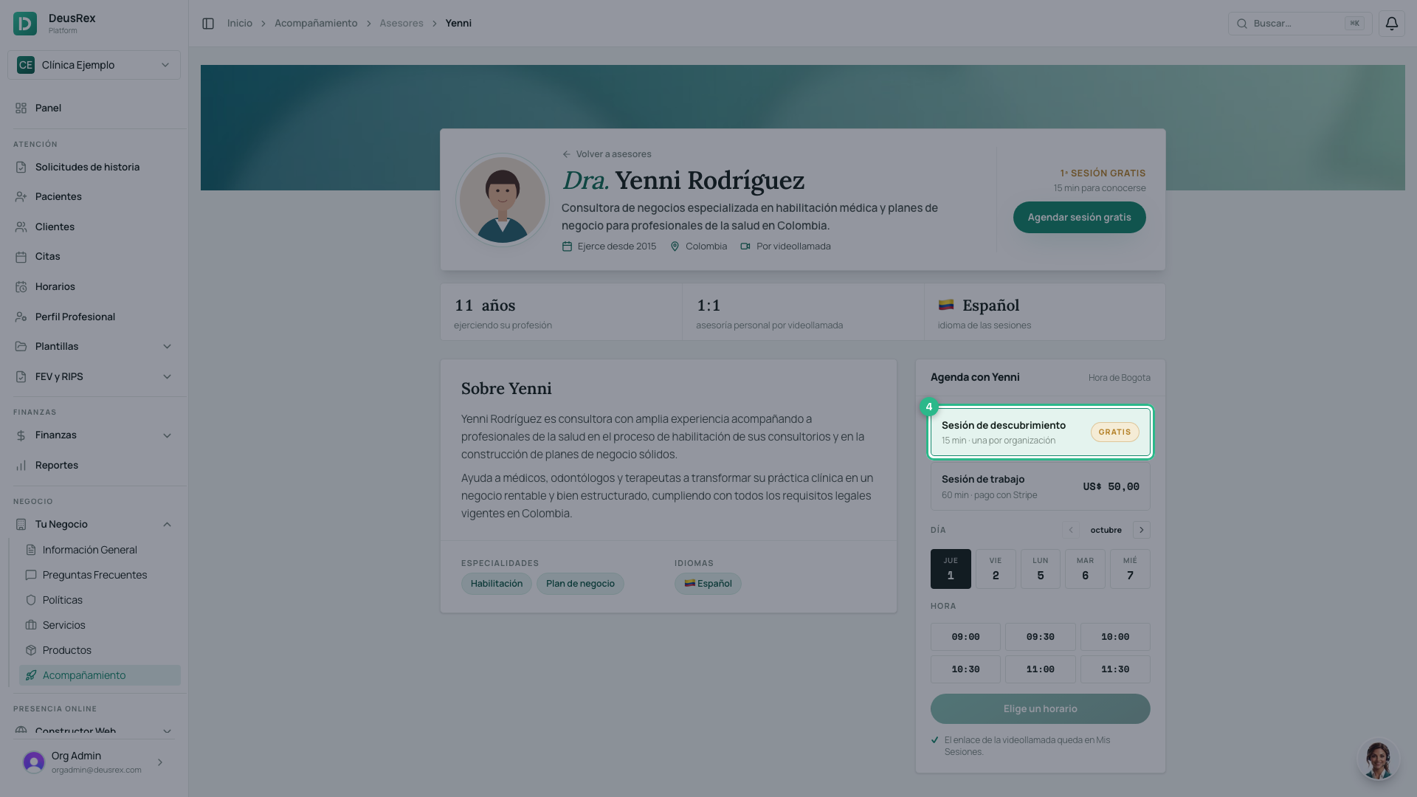This screenshot has width=1417, height=797.
Task: Open Servicios under Tu Negocio
Action: click(x=100, y=625)
